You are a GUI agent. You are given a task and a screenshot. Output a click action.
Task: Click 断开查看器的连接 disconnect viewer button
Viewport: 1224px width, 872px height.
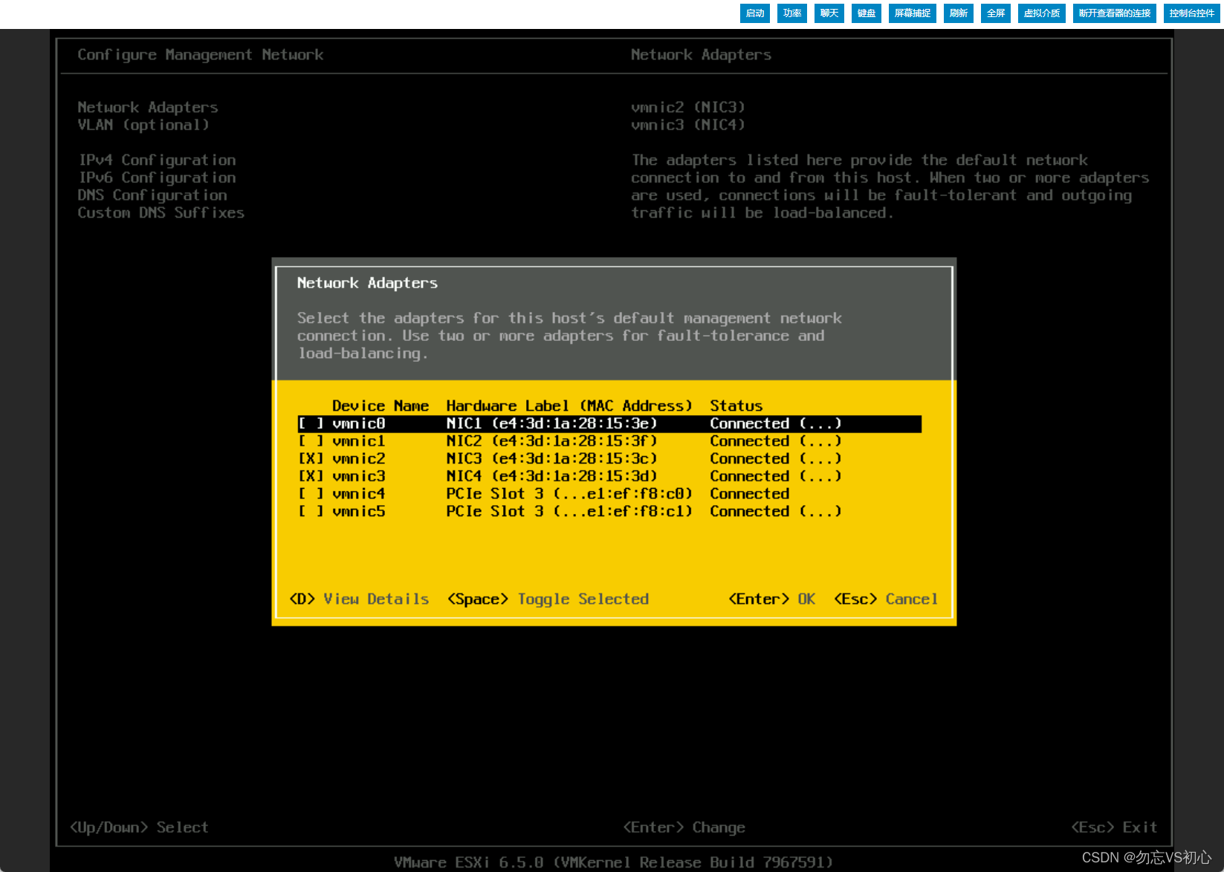[x=1114, y=13]
